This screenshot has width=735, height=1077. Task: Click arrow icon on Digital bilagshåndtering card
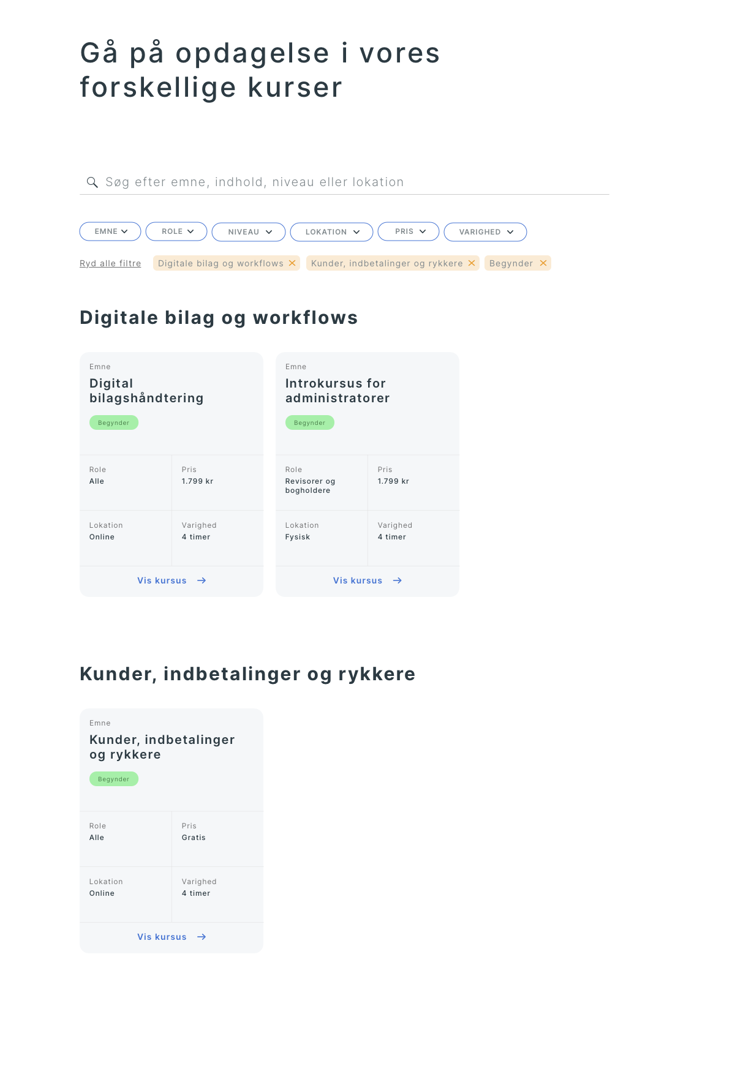pos(202,580)
